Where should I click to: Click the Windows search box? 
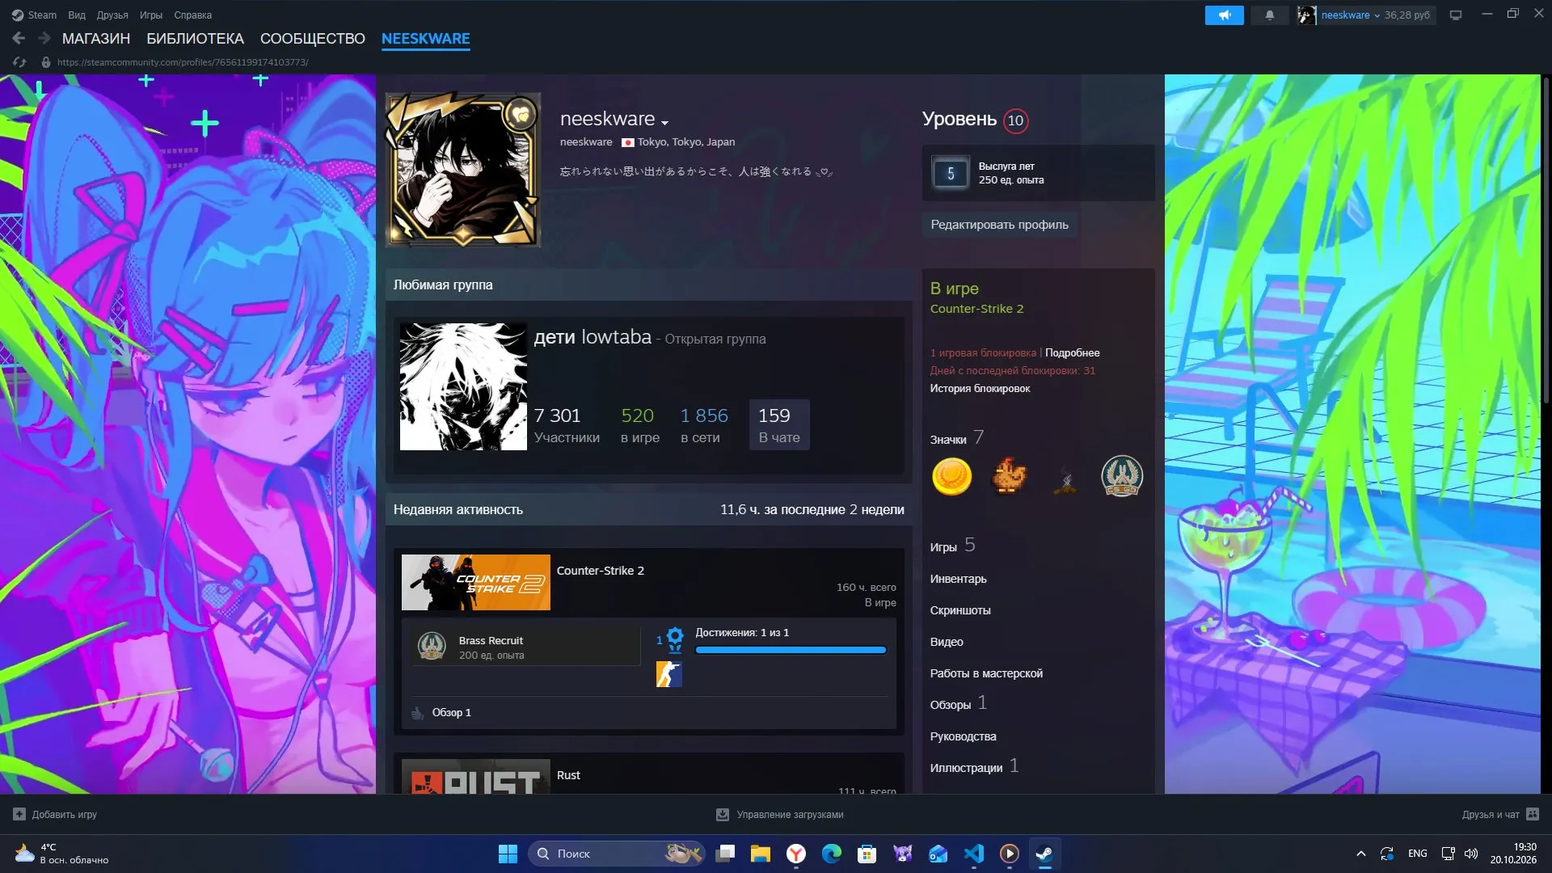tap(616, 854)
